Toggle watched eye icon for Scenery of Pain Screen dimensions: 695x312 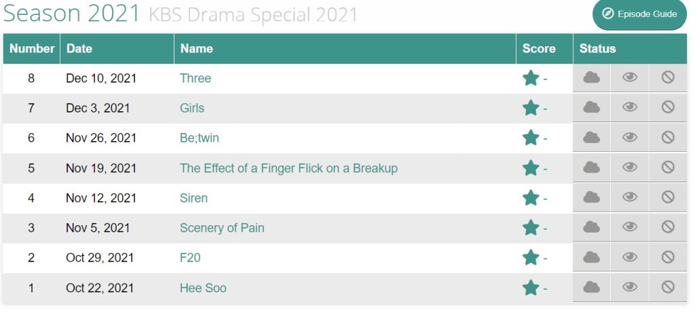coord(630,228)
